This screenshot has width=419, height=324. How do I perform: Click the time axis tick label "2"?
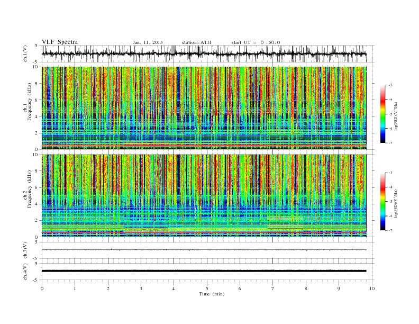click(108, 289)
